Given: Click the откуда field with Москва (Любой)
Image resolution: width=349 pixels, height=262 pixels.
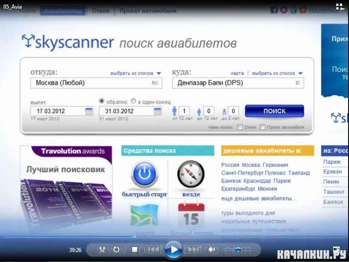Looking at the screenshot, I should coord(96,83).
